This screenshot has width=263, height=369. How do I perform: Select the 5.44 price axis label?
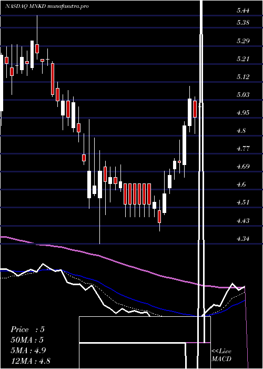pos(242,11)
